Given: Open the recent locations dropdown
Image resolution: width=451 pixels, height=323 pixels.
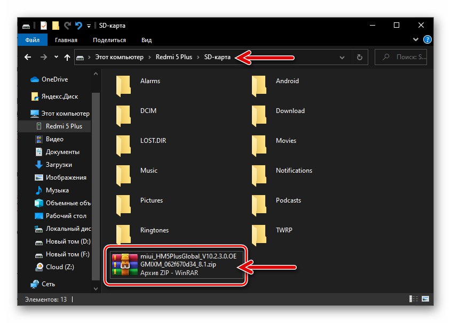Looking at the screenshot, I should pyautogui.click(x=56, y=57).
